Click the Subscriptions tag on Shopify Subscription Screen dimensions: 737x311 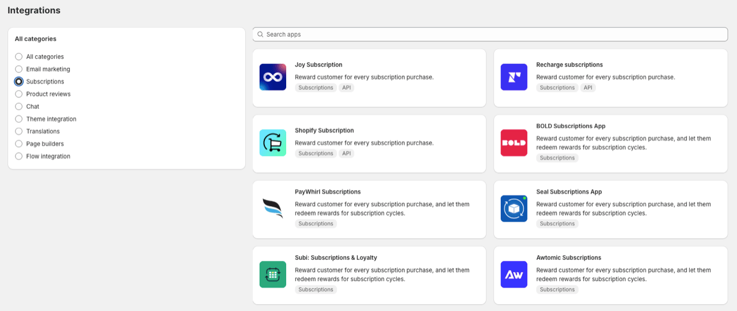pyautogui.click(x=316, y=153)
